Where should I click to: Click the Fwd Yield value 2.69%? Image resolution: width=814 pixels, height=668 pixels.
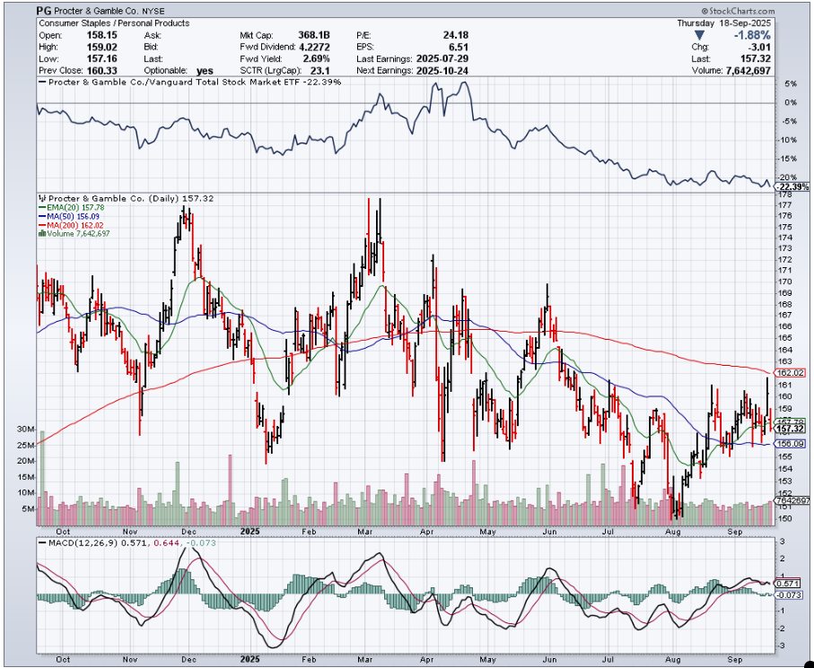pos(315,58)
